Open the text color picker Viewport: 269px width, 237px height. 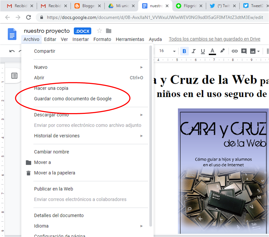[x=212, y=51]
